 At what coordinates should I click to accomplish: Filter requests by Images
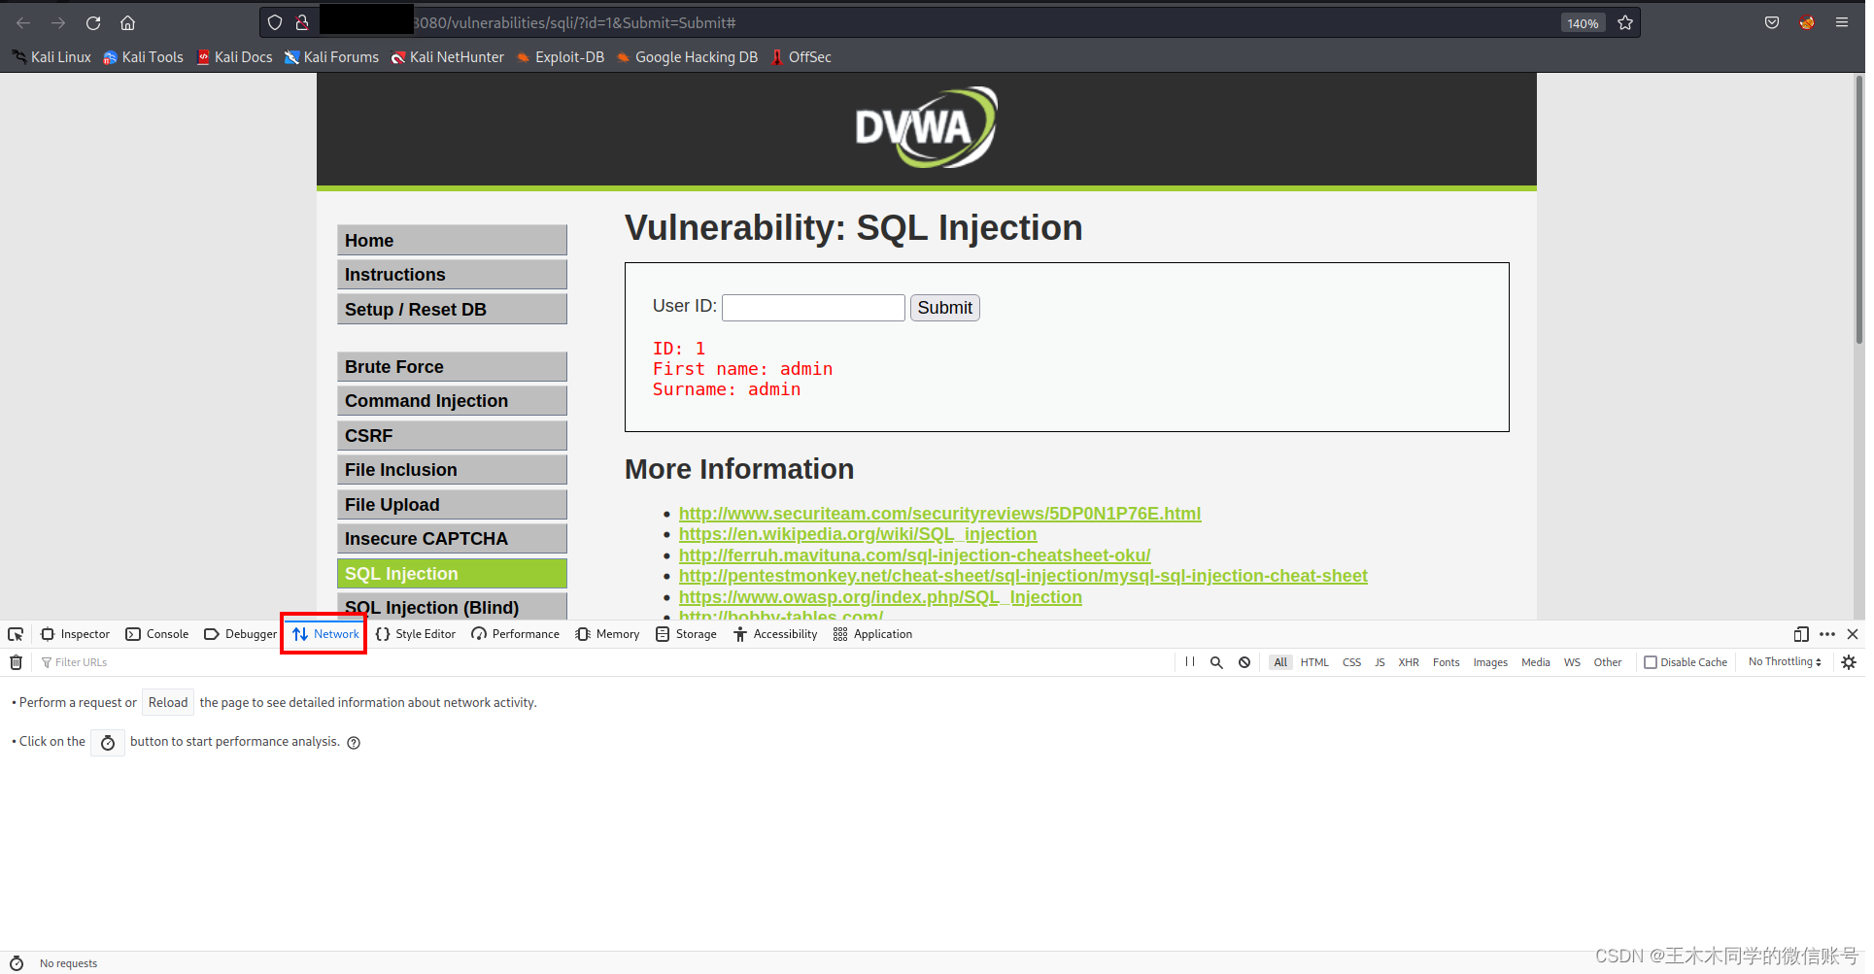(1490, 662)
